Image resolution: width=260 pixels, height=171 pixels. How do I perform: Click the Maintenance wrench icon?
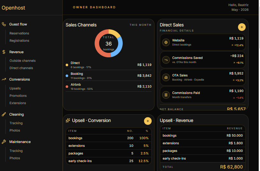click(4, 142)
